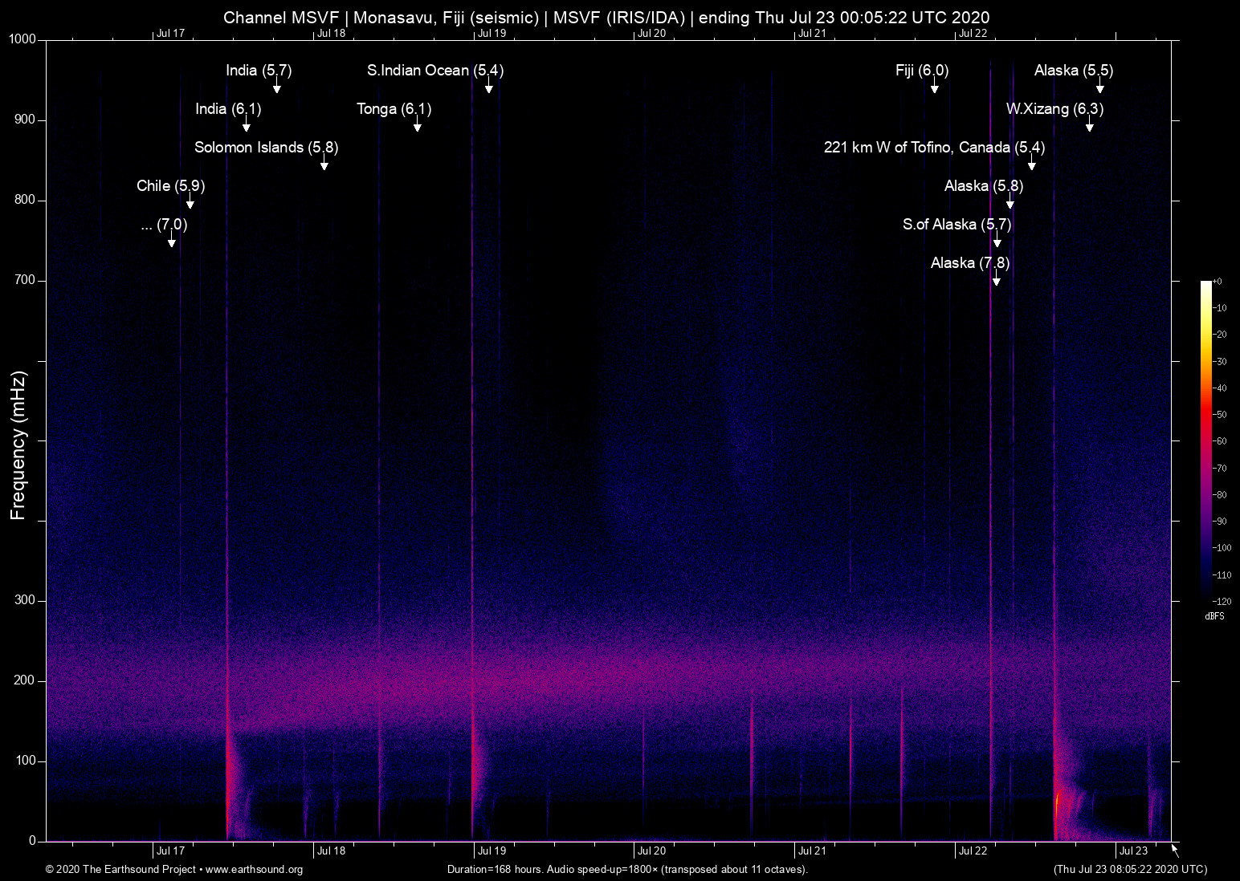1240x881 pixels.
Task: Click the unnamed "... (7.0)" event marker
Action: click(170, 242)
